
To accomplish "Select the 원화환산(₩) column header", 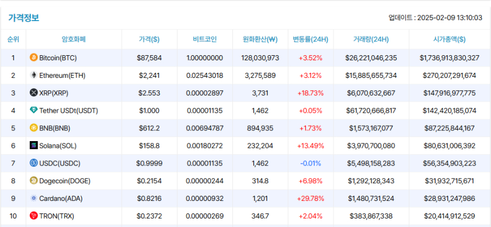I will tap(260, 39).
